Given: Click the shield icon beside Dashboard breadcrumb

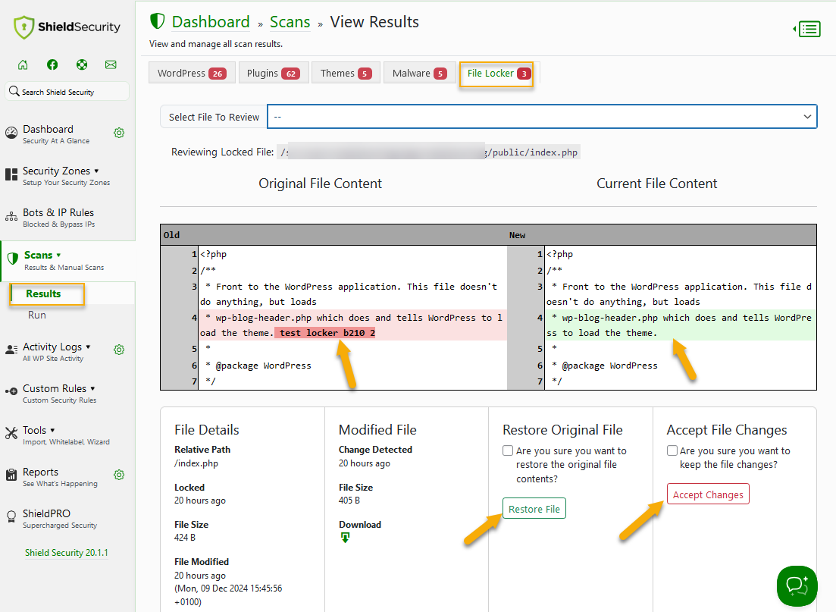Looking at the screenshot, I should [x=158, y=21].
